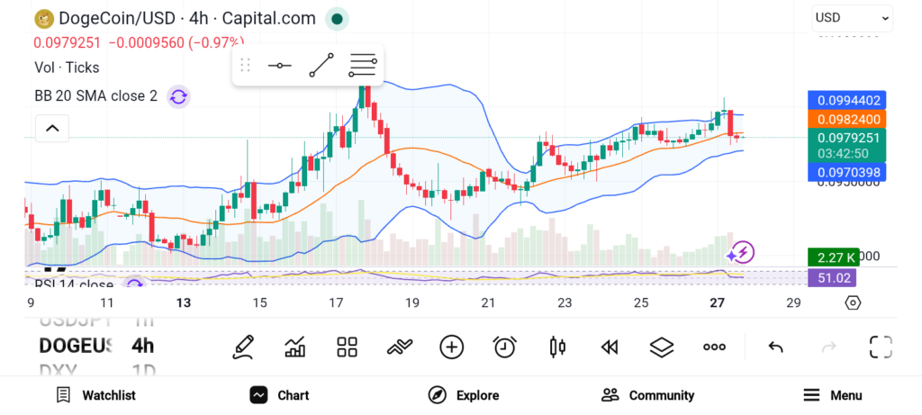Select the pencil drawing tools icon
This screenshot has width=922, height=415.
click(x=242, y=347)
